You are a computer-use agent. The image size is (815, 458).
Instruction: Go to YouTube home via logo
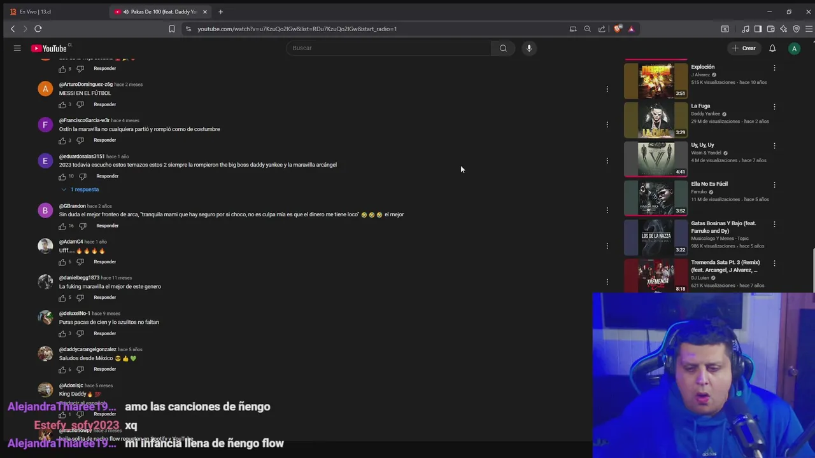50,48
